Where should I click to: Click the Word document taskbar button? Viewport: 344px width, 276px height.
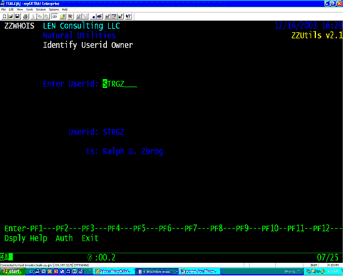click(199, 272)
